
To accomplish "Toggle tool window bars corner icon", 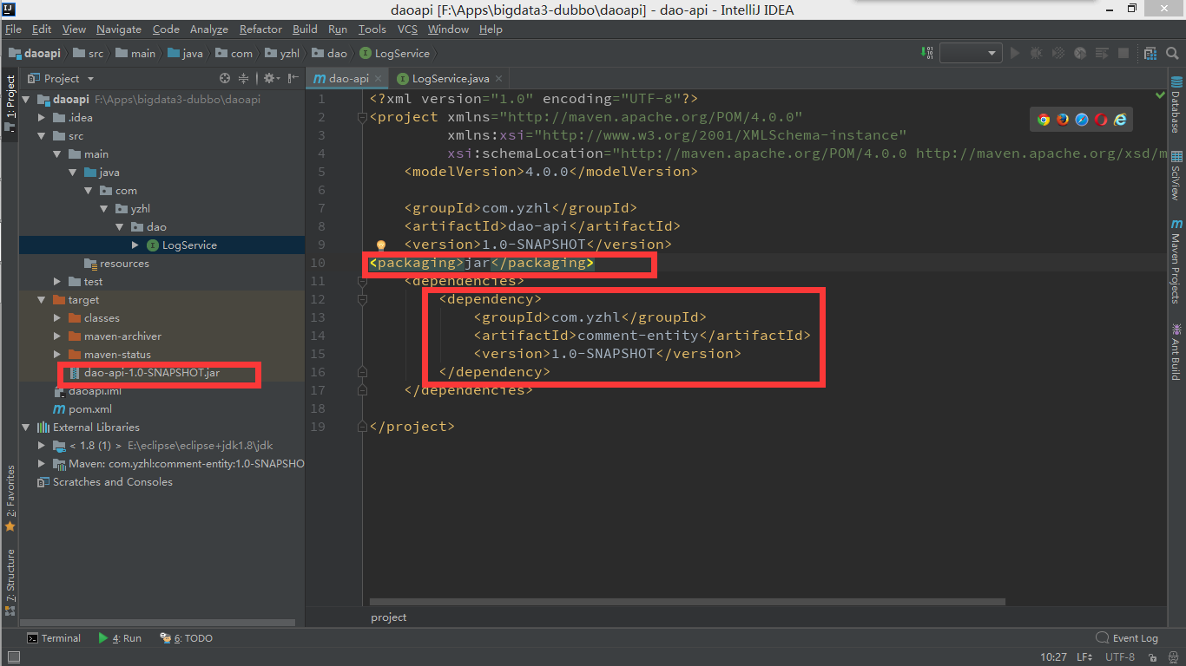I will pyautogui.click(x=13, y=658).
